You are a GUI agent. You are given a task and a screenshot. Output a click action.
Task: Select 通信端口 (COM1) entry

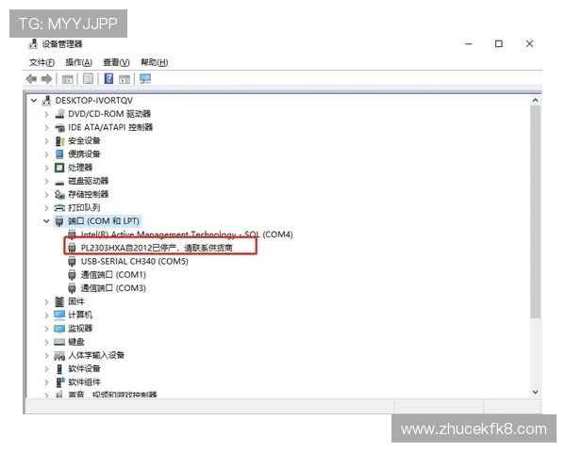pyautogui.click(x=113, y=275)
